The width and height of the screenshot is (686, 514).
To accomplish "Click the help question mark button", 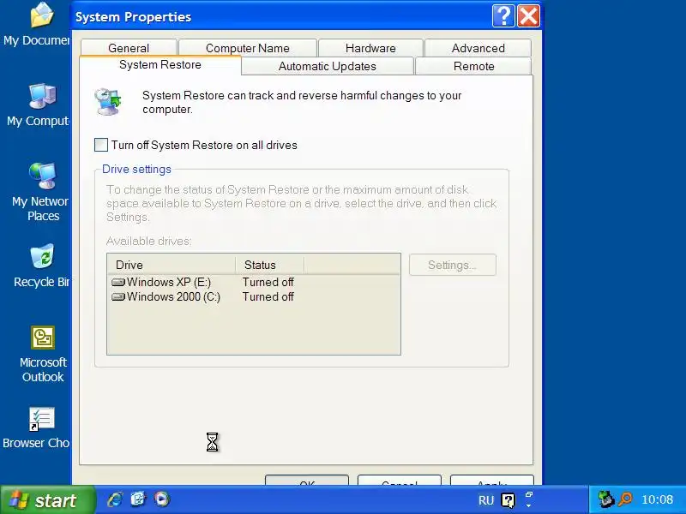I will click(x=503, y=16).
